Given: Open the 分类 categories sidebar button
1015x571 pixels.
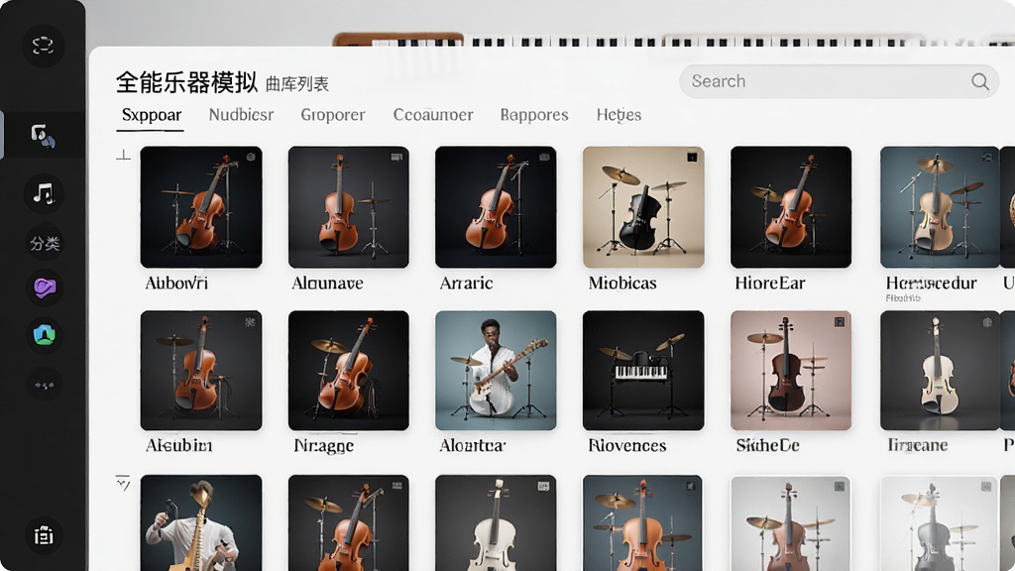Looking at the screenshot, I should (x=44, y=244).
